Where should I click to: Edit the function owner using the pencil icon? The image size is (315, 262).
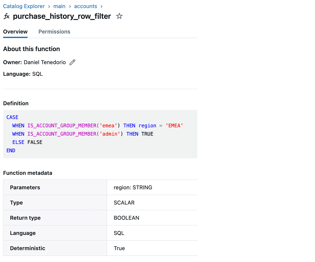pyautogui.click(x=72, y=62)
